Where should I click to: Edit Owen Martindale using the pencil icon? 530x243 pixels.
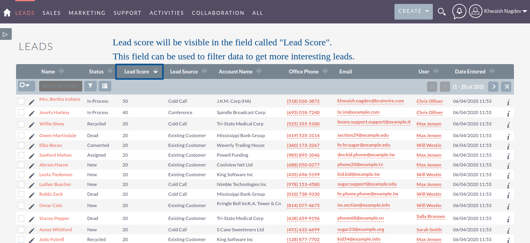click(x=32, y=136)
